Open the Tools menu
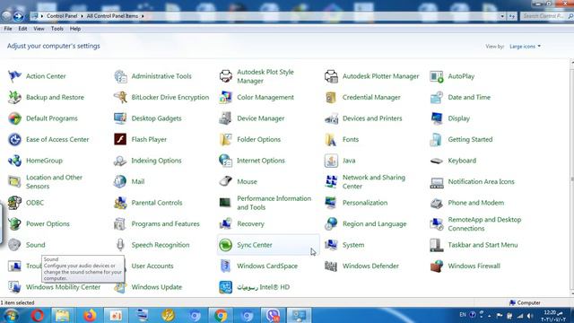Image resolution: width=574 pixels, height=323 pixels. coord(57,29)
